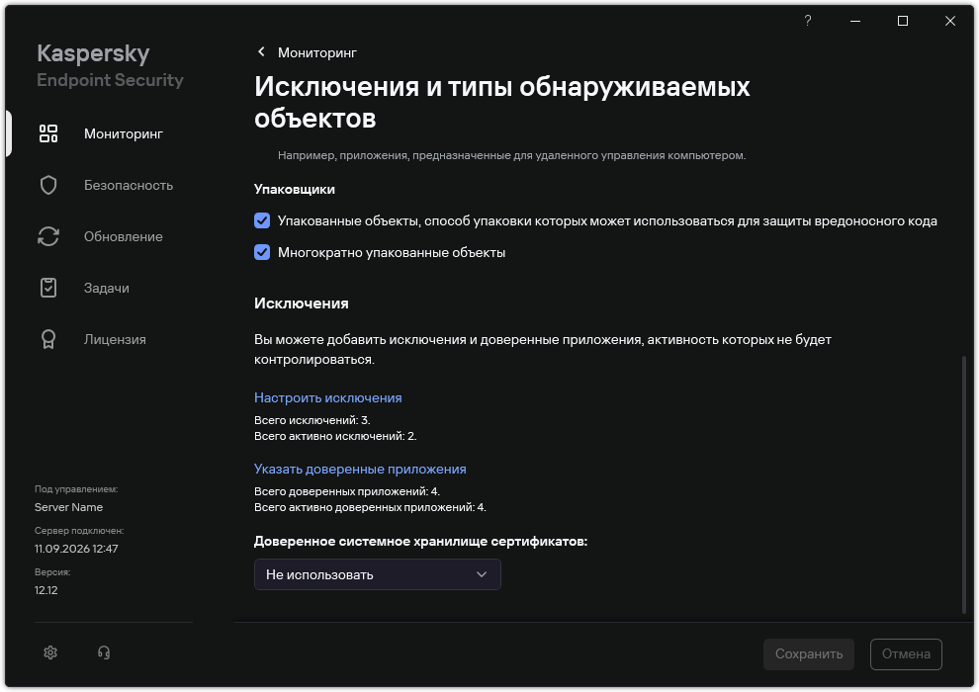Open the Лицензия section

(x=115, y=339)
